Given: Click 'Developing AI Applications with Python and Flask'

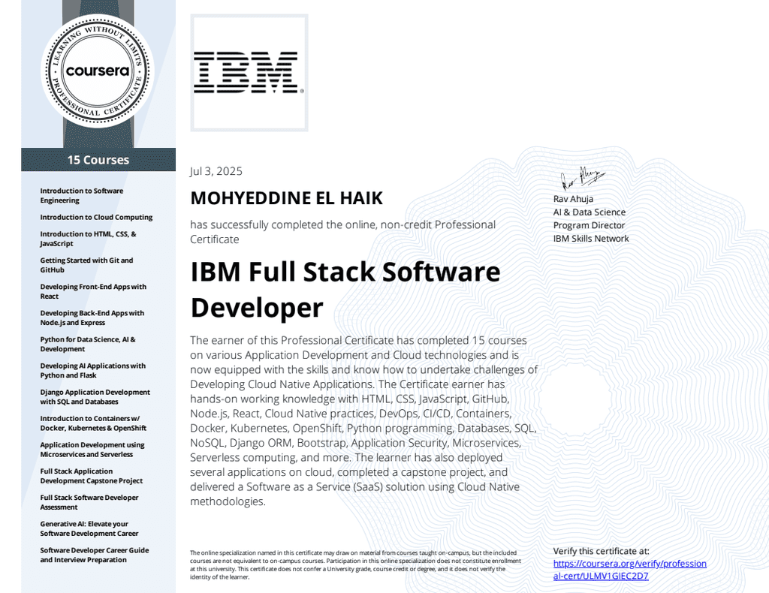Looking at the screenshot, I should 92,371.
